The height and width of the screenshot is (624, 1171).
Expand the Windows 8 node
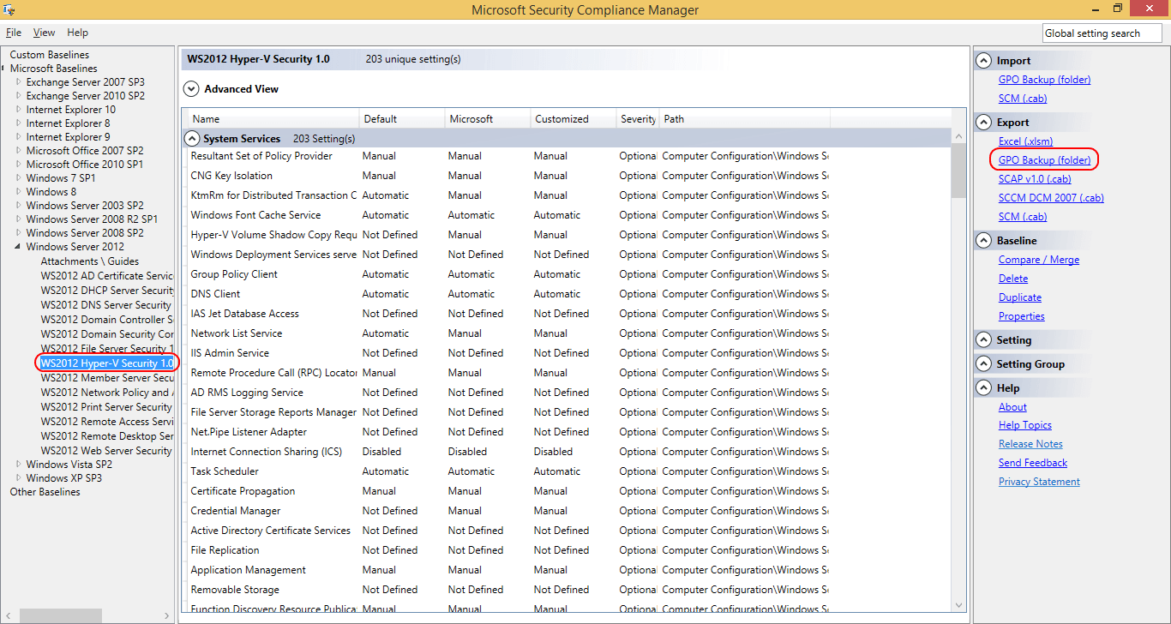pos(19,192)
